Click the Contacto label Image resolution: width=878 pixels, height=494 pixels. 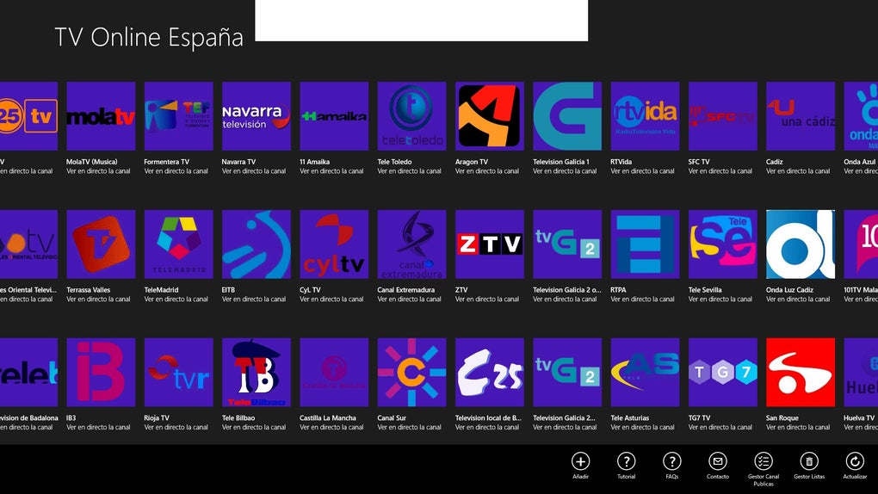click(717, 477)
